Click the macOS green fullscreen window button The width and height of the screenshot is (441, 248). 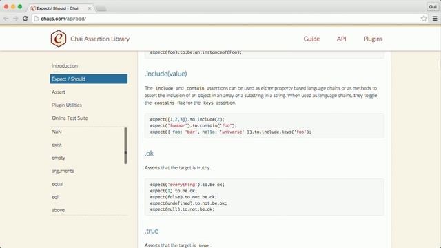(20, 6)
